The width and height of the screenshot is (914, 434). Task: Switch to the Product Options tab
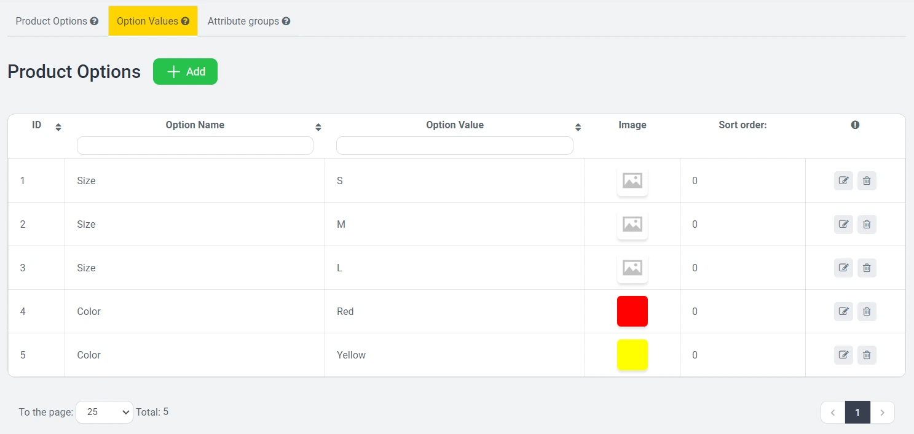[52, 21]
